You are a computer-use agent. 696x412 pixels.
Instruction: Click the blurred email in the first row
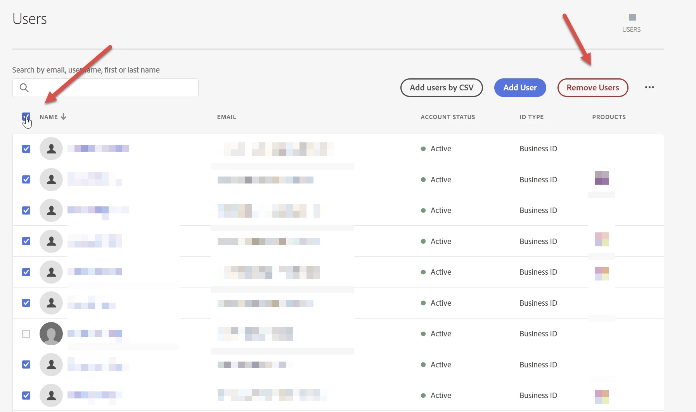(279, 149)
